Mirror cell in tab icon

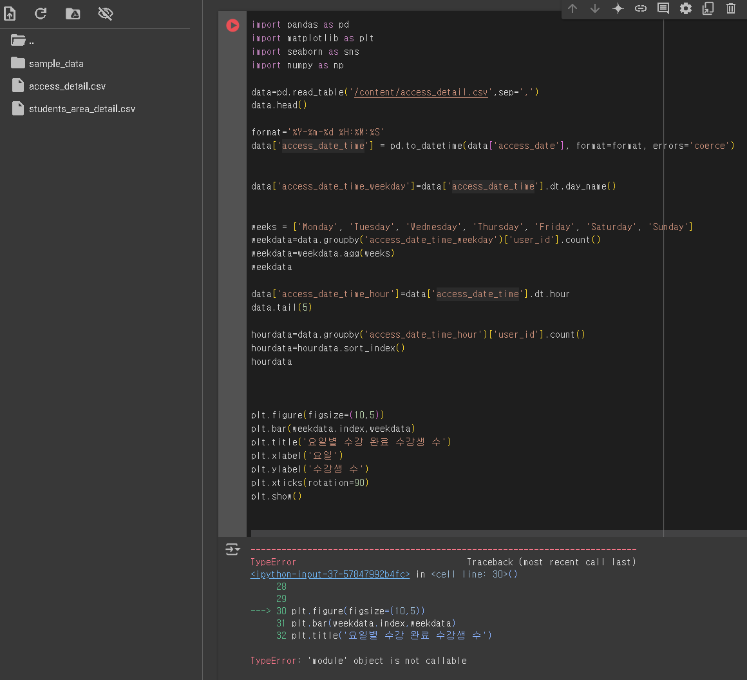(708, 8)
